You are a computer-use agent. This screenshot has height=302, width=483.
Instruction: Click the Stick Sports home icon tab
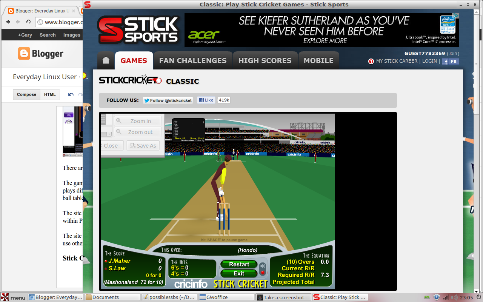click(106, 60)
